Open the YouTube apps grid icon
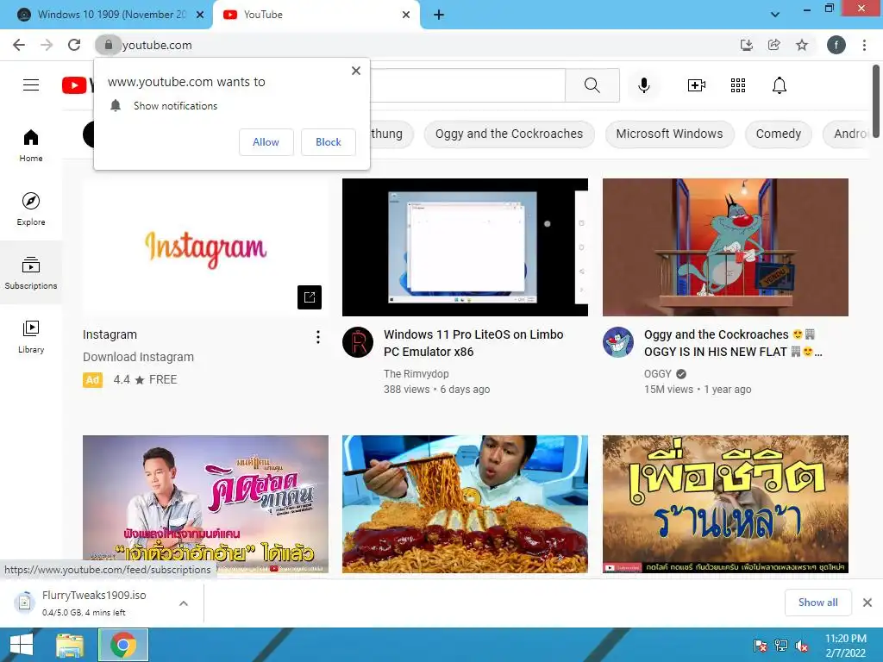The image size is (883, 662). [x=738, y=85]
